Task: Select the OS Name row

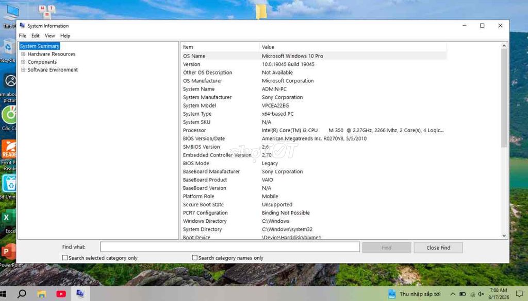Action: pyautogui.click(x=314, y=56)
